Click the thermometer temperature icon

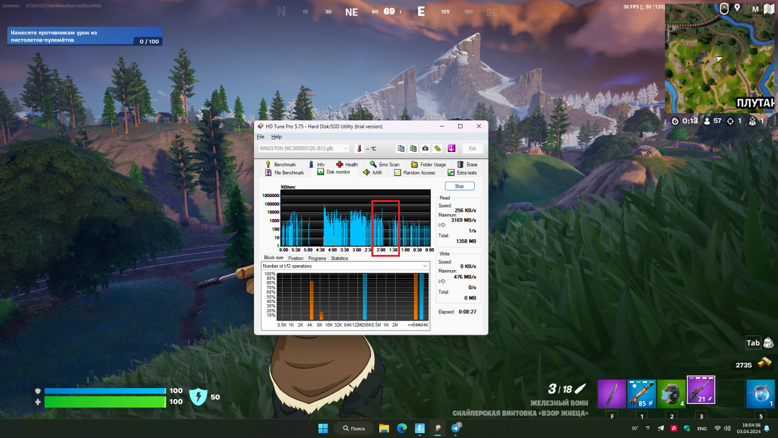359,148
